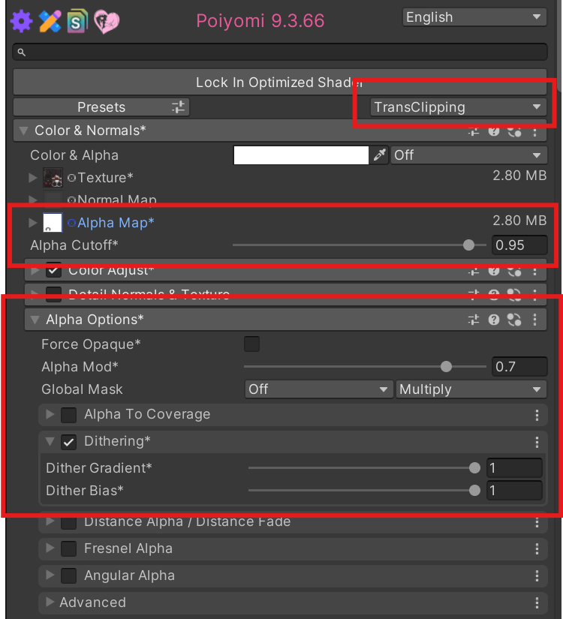
Task: Click the Presets button
Action: pyautogui.click(x=101, y=107)
